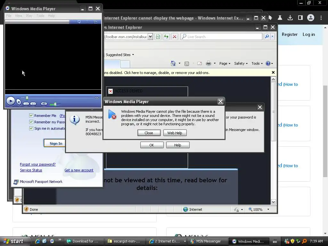Click Help in the MSN Messenger error dialog
Viewport: 328px width, 246px height.
click(178, 145)
